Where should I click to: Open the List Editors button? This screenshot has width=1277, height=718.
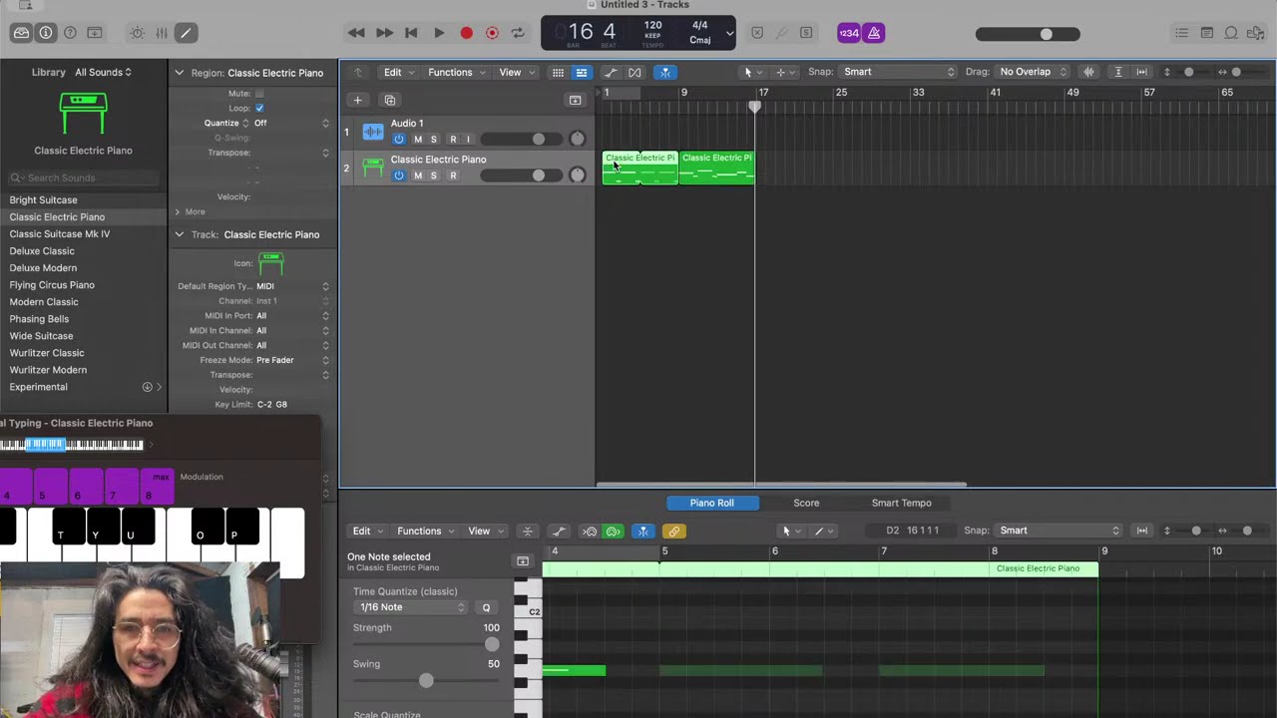click(1182, 33)
